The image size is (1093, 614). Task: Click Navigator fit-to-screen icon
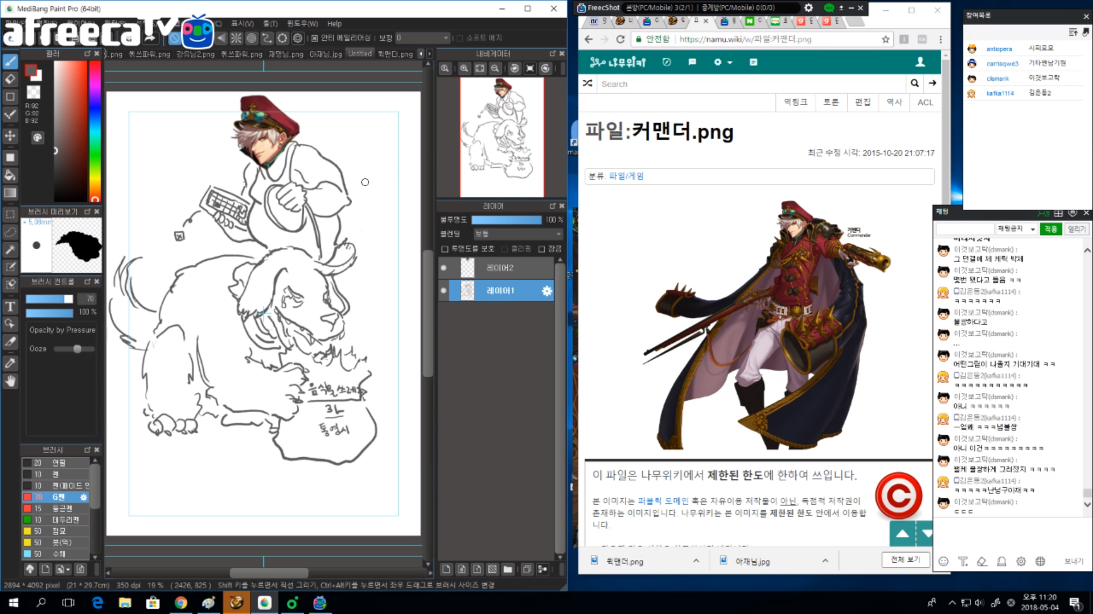click(x=480, y=68)
